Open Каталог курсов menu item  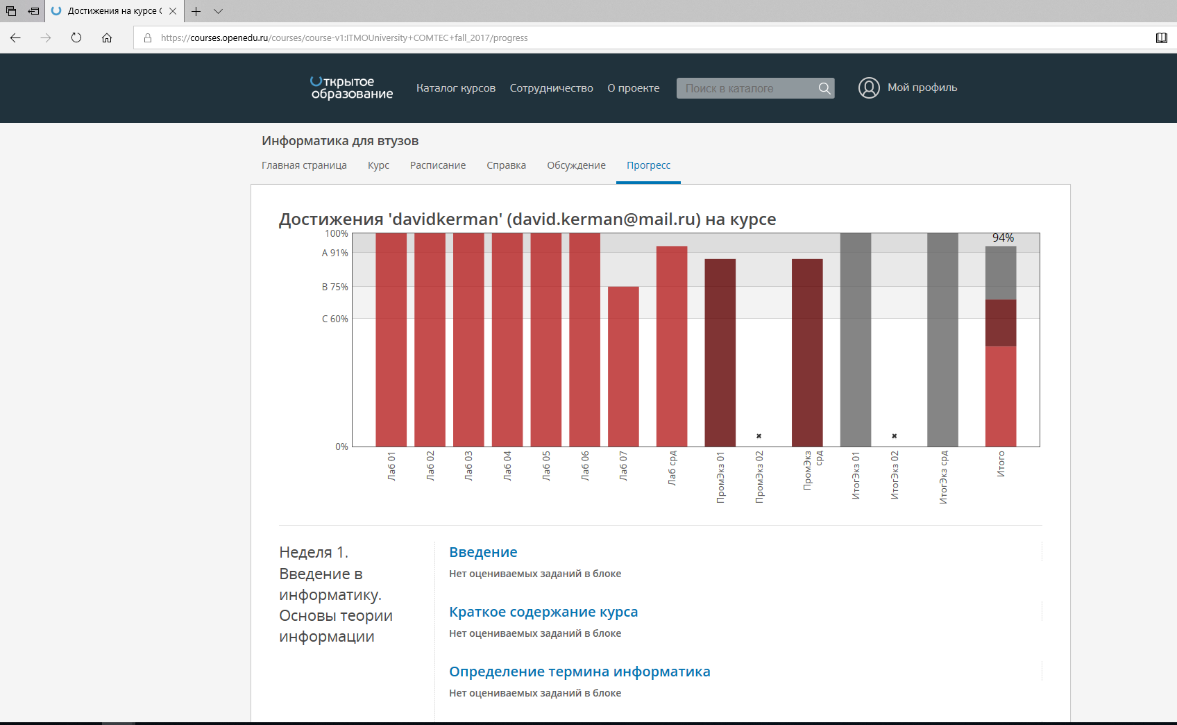tap(455, 88)
